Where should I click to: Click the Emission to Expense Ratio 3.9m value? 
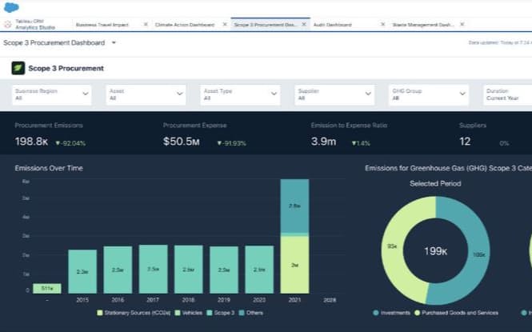324,142
